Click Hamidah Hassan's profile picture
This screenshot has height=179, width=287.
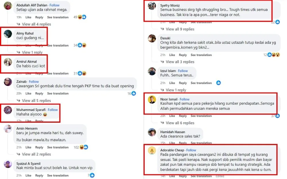[152, 132]
